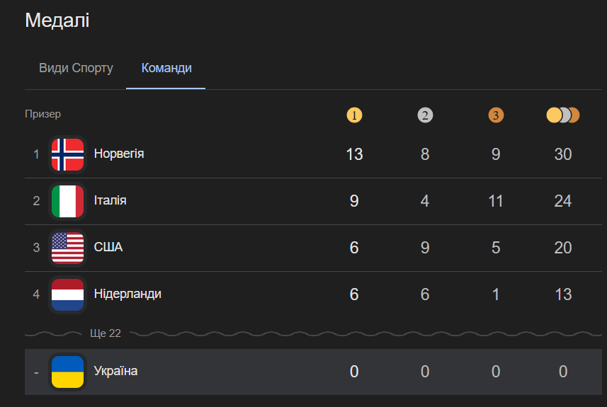Click the Italy flag icon

(68, 201)
